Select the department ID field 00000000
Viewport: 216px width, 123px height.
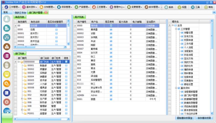point(32,62)
